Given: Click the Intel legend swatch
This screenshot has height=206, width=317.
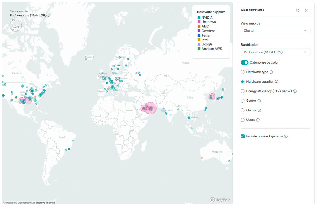Looking at the screenshot, I should pos(199,40).
